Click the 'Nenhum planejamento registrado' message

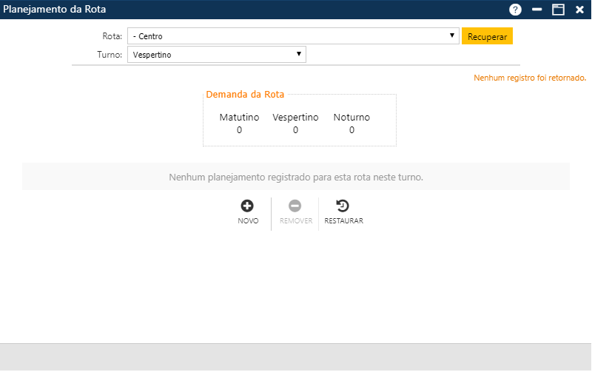pos(296,177)
